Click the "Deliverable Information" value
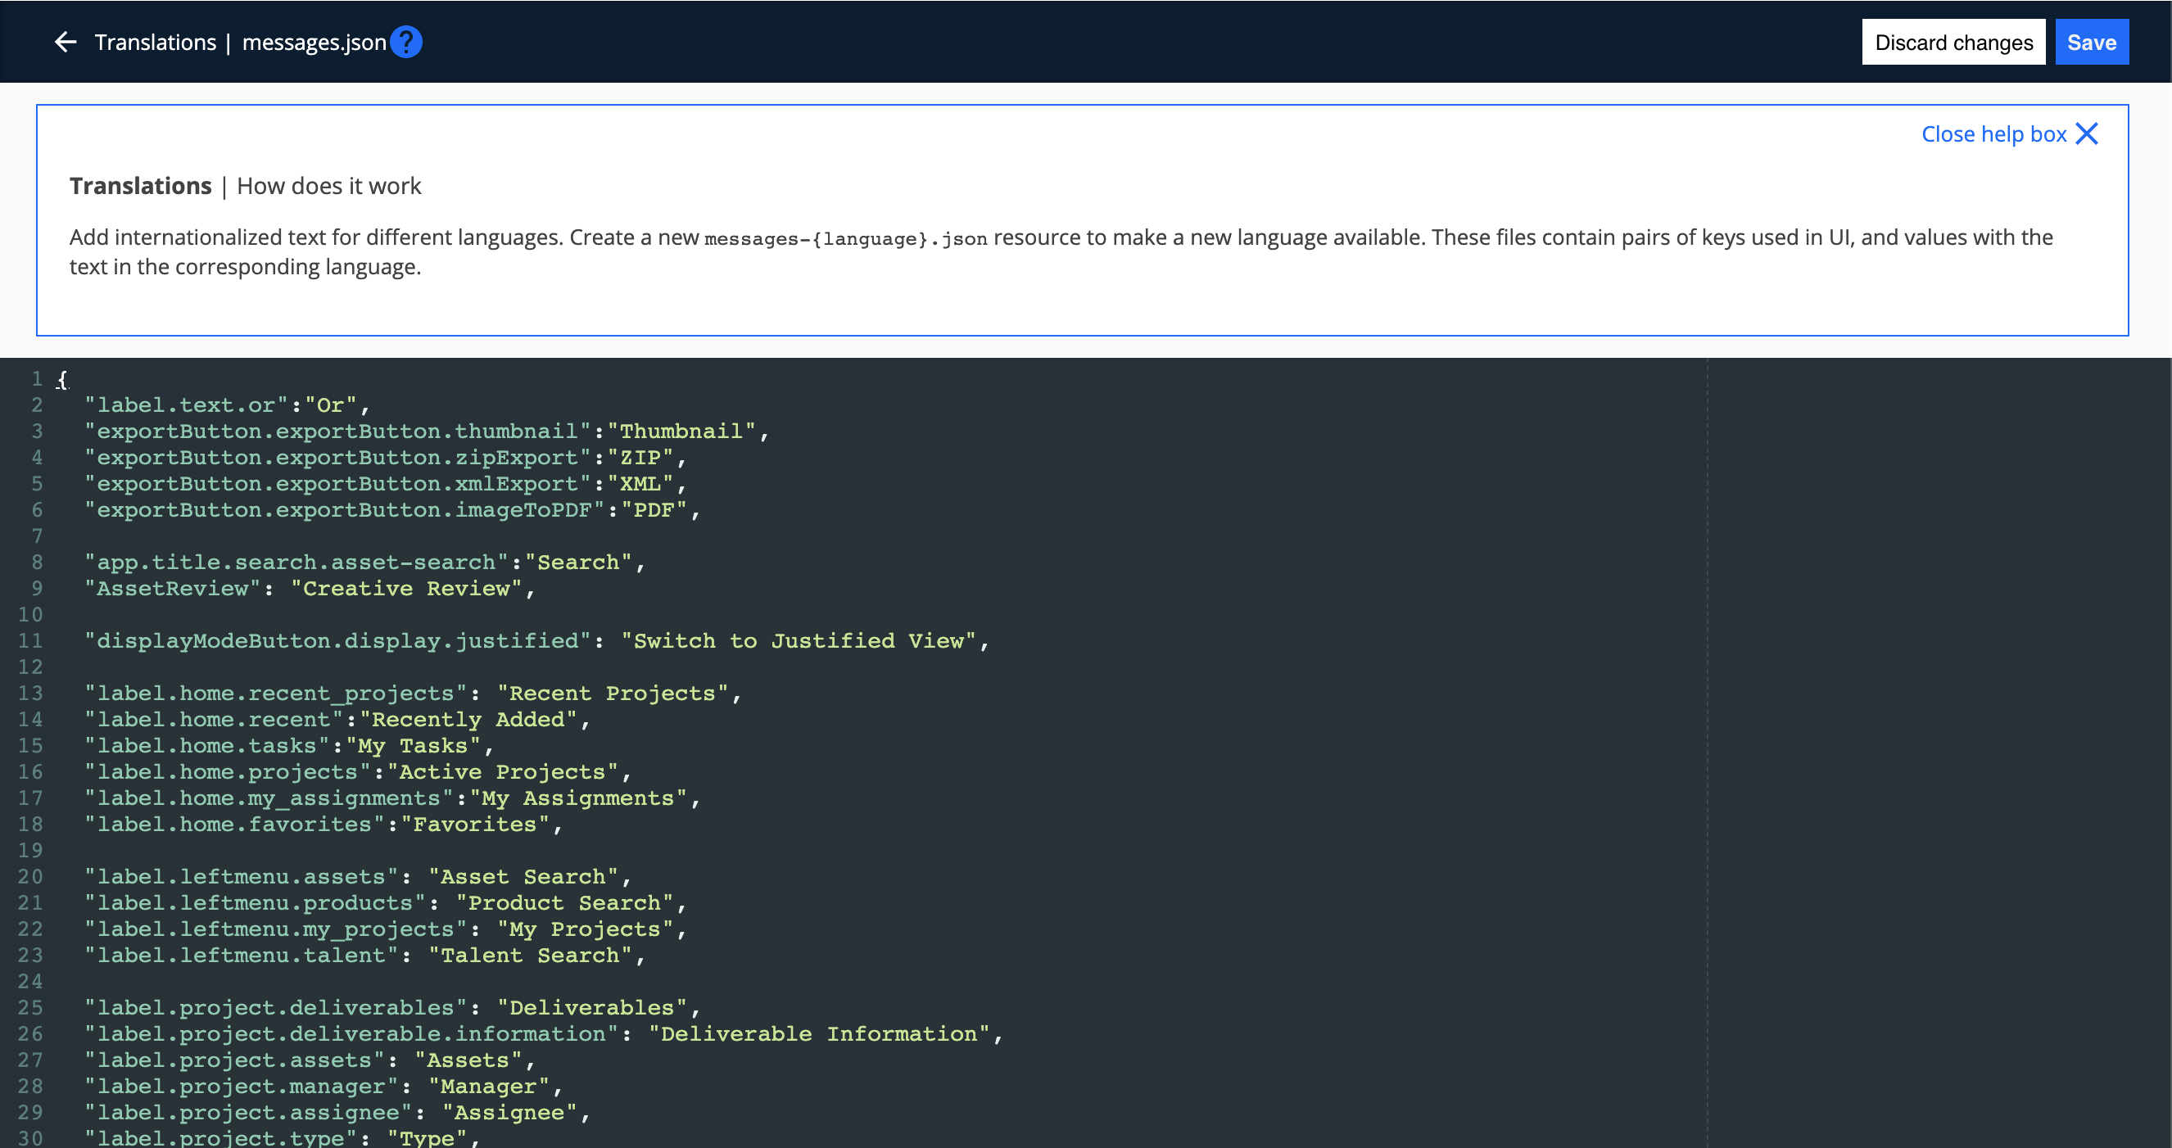Screen dimensions: 2172x1148 (x=819, y=1033)
